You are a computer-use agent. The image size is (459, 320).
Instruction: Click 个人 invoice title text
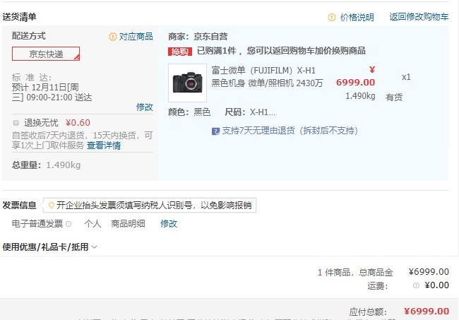click(93, 224)
